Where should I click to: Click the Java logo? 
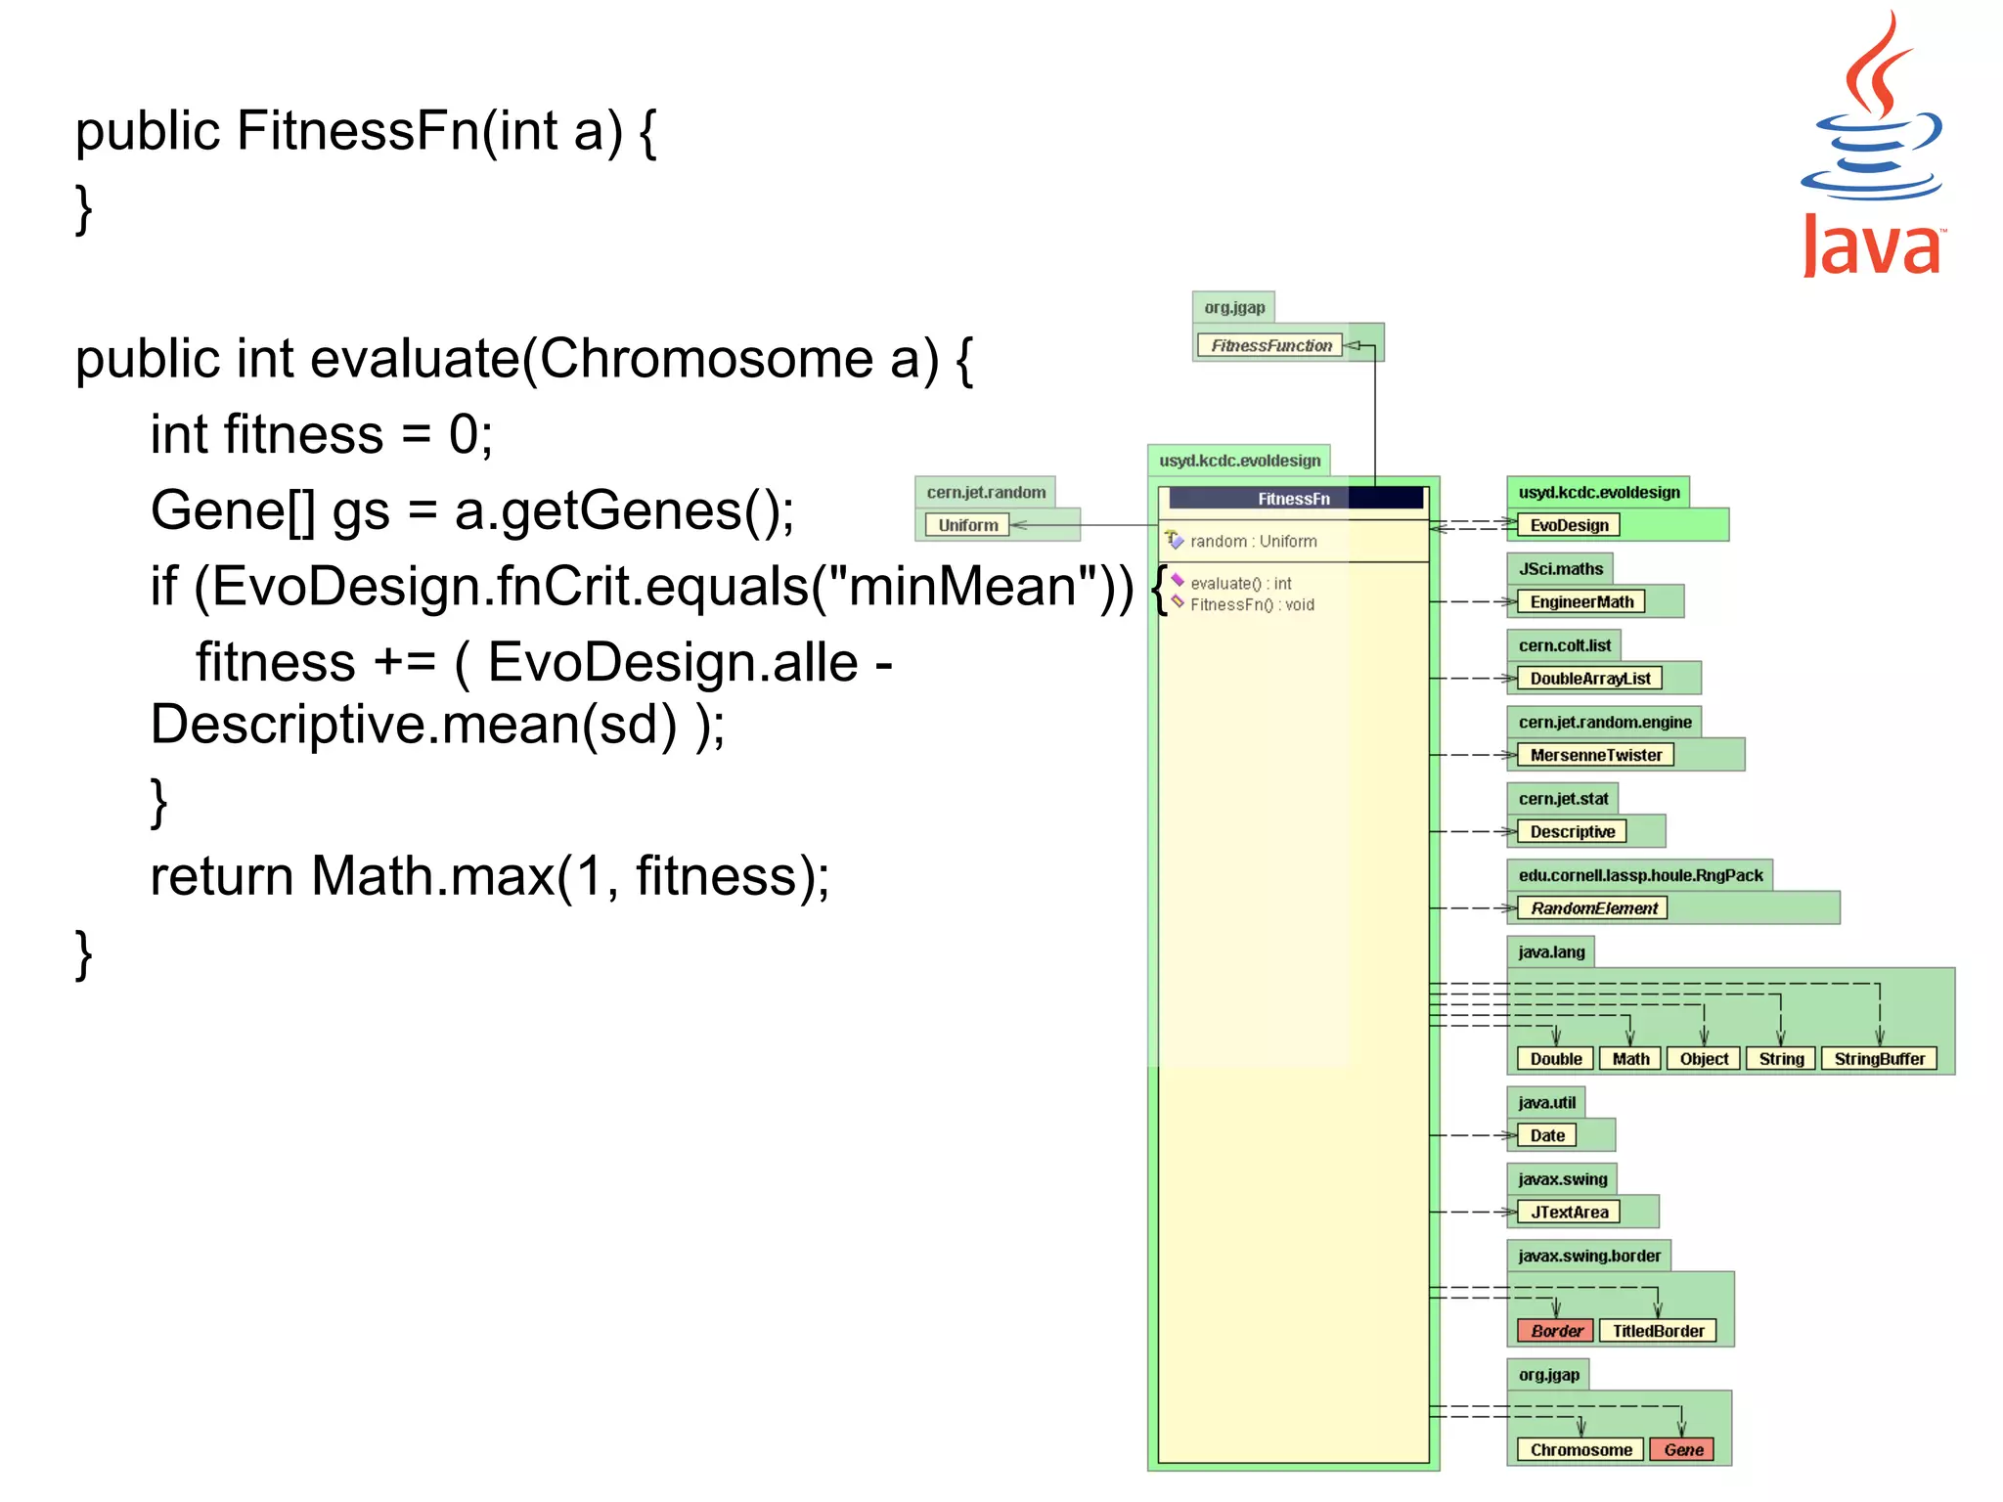coord(1872,144)
